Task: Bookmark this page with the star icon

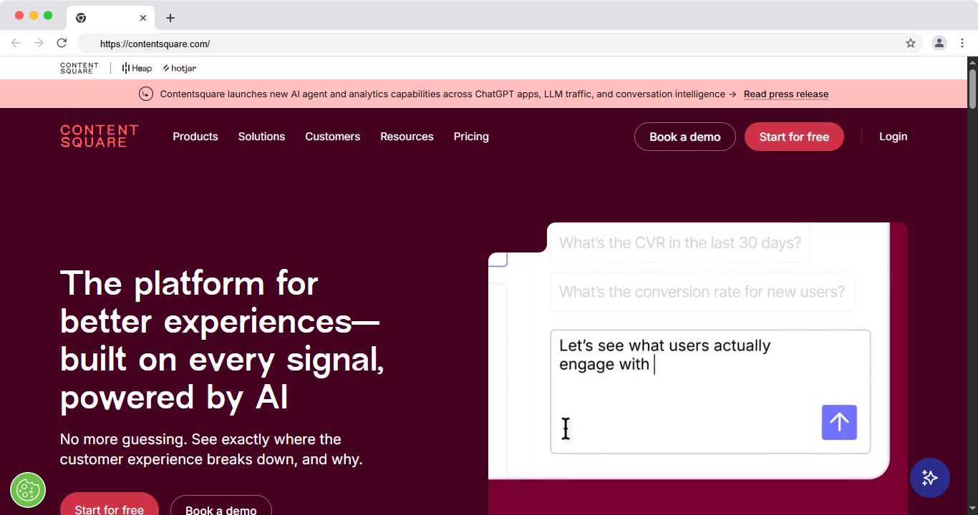Action: (x=911, y=43)
